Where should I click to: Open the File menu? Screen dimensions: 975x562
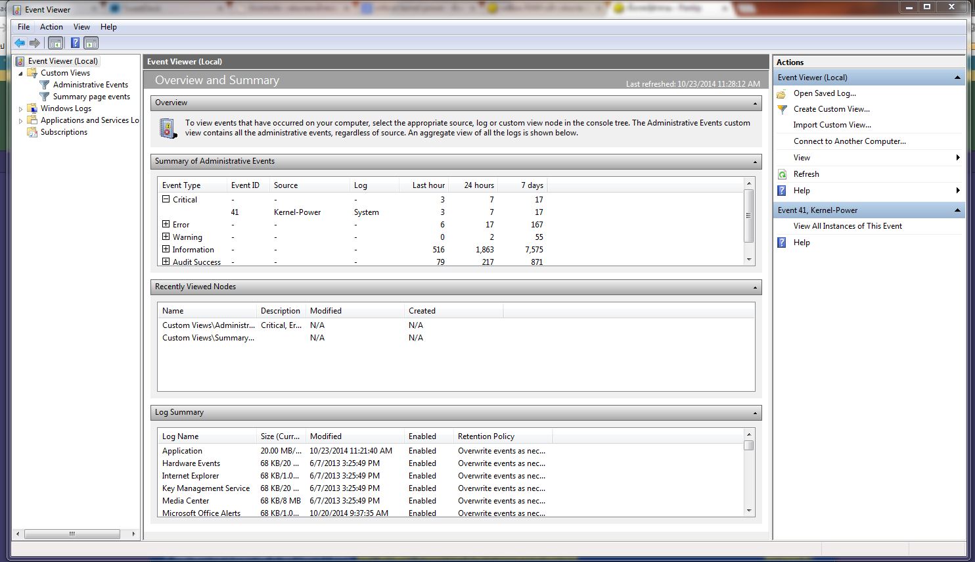(24, 27)
